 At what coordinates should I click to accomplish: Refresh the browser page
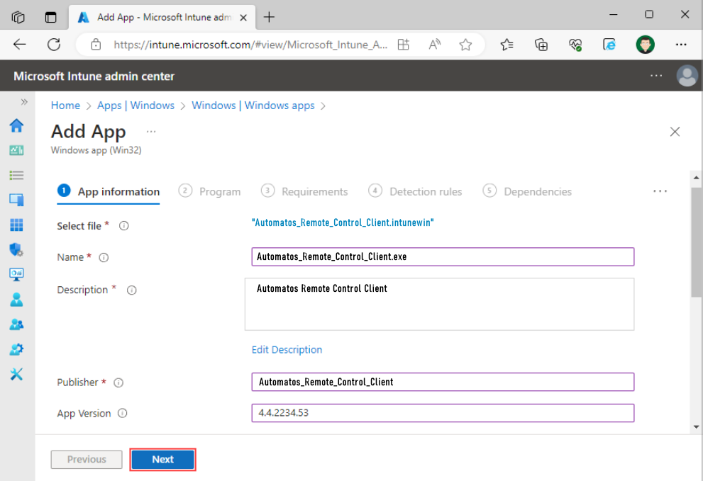54,45
